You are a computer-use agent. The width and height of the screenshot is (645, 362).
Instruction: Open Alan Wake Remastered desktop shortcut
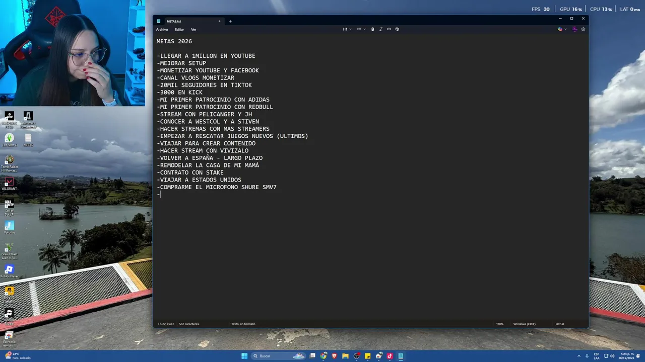click(x=28, y=119)
